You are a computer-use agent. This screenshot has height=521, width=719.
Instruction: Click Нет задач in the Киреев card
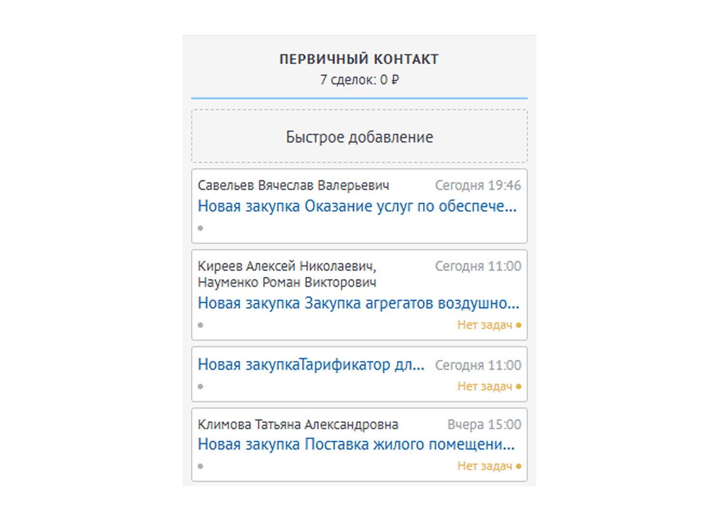point(485,325)
